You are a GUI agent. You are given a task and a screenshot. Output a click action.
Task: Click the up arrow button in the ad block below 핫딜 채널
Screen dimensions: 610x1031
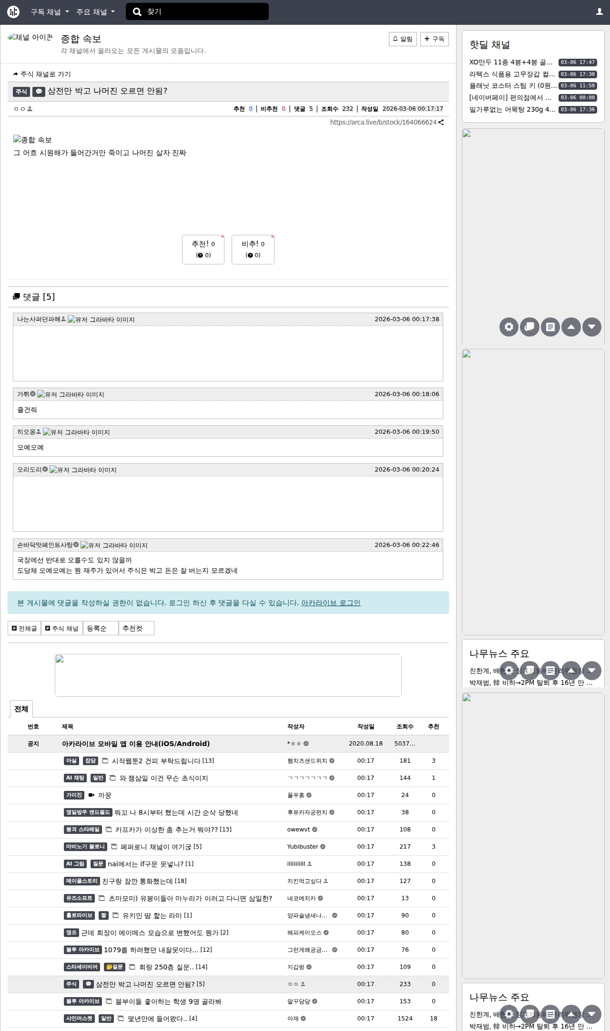pyautogui.click(x=571, y=327)
